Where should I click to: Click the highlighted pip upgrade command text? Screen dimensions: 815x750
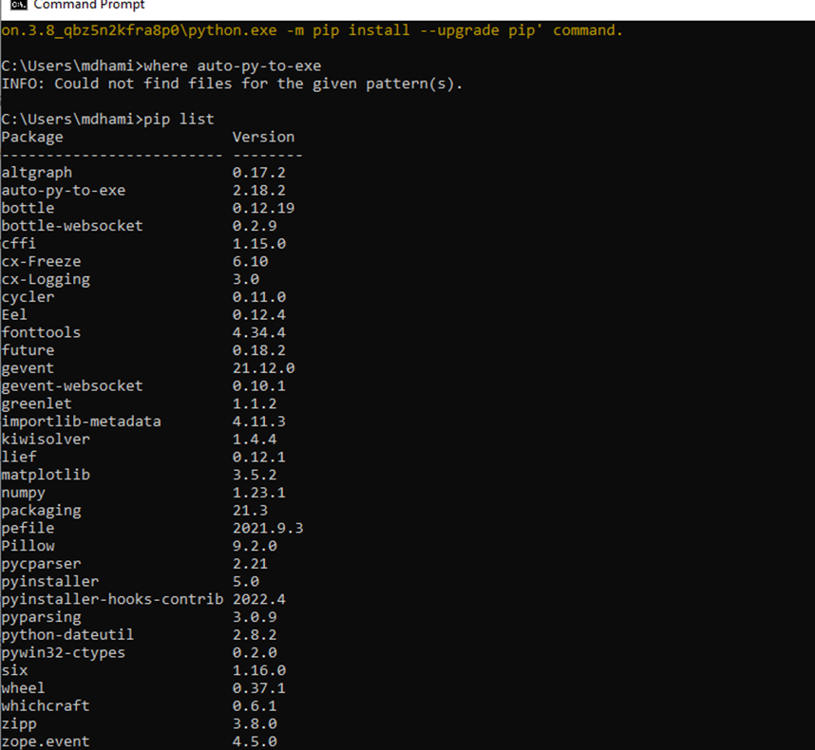(313, 29)
